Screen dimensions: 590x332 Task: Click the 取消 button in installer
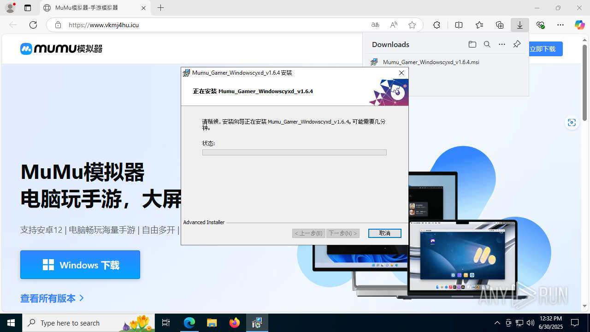pyautogui.click(x=385, y=233)
